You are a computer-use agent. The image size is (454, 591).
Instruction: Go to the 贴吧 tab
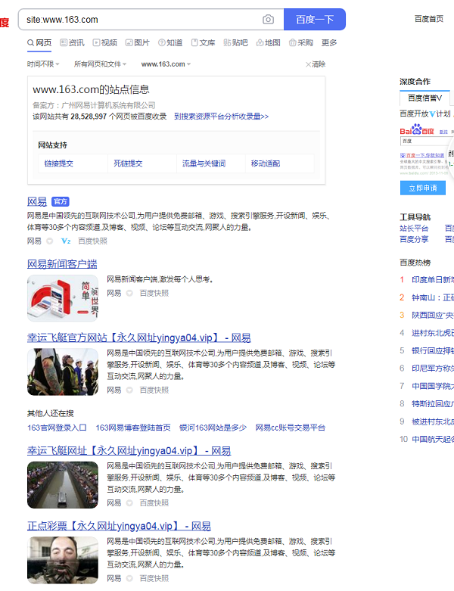[236, 42]
